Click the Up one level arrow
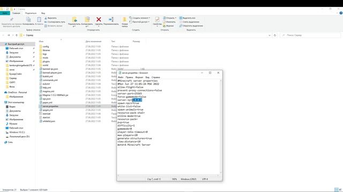 [17, 35]
